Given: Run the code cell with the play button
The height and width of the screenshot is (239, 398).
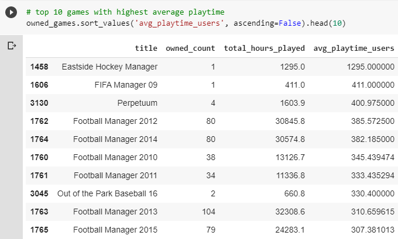Looking at the screenshot, I should [x=11, y=12].
